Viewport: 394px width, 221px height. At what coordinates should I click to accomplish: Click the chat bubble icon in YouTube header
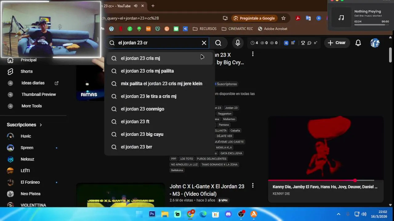click(x=309, y=43)
